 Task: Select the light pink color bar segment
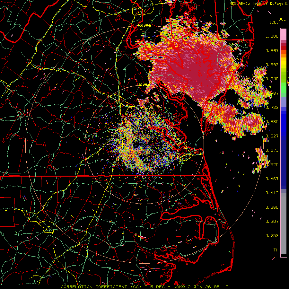coord(284,34)
